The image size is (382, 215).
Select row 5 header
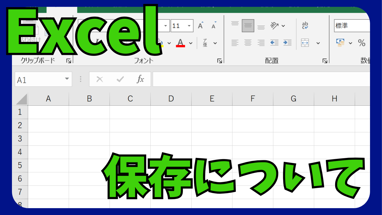[x=20, y=165]
